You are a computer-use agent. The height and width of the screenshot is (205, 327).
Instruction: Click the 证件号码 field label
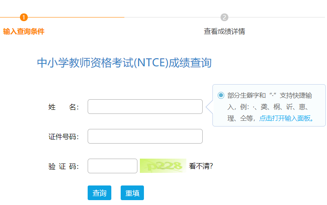[64, 137]
